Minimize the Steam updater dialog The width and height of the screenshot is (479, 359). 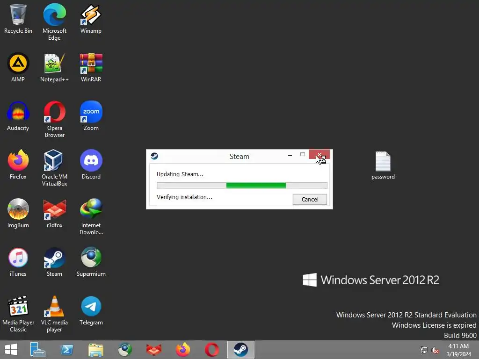(x=290, y=155)
